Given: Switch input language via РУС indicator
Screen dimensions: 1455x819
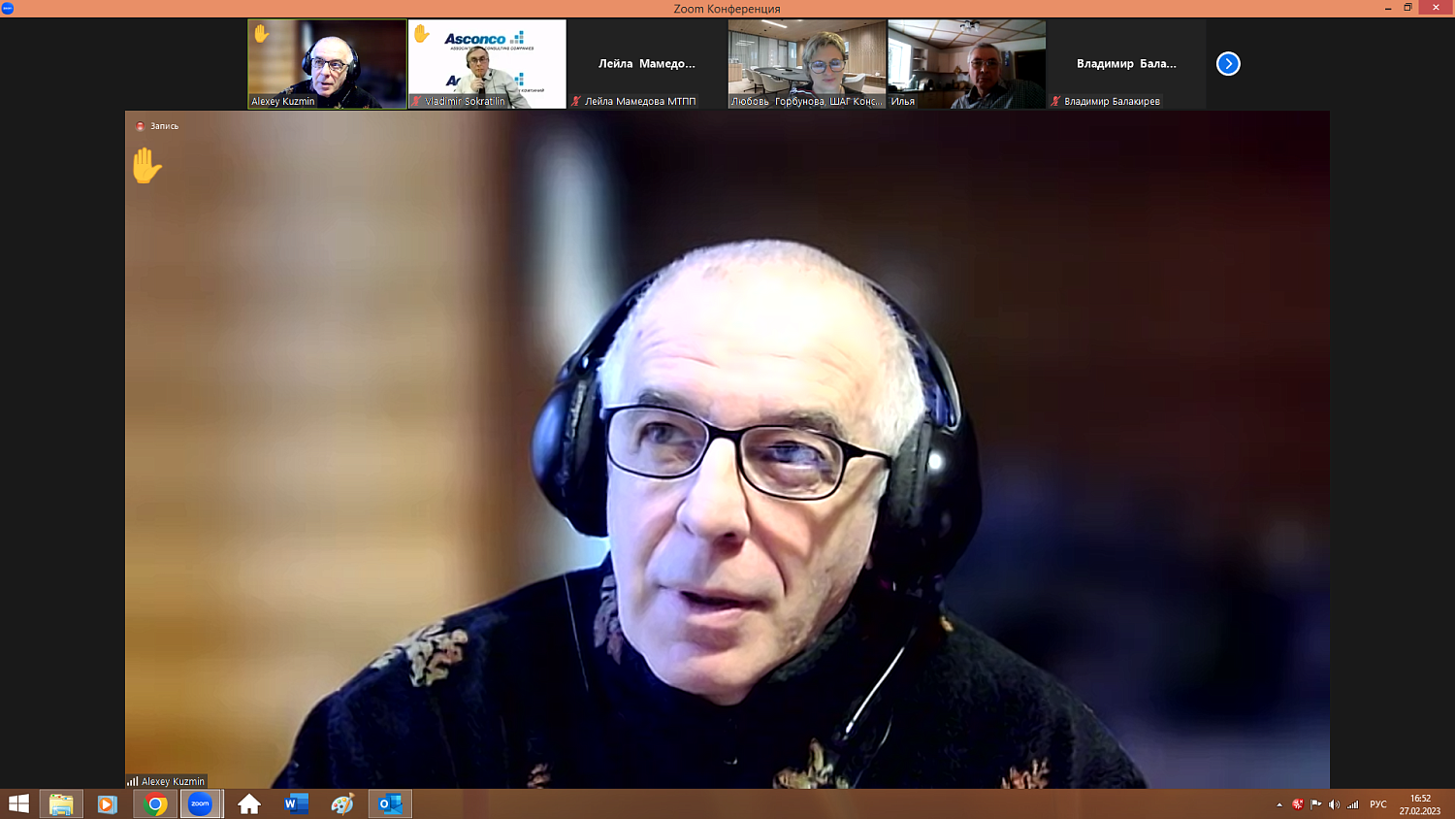Looking at the screenshot, I should coord(1378,804).
